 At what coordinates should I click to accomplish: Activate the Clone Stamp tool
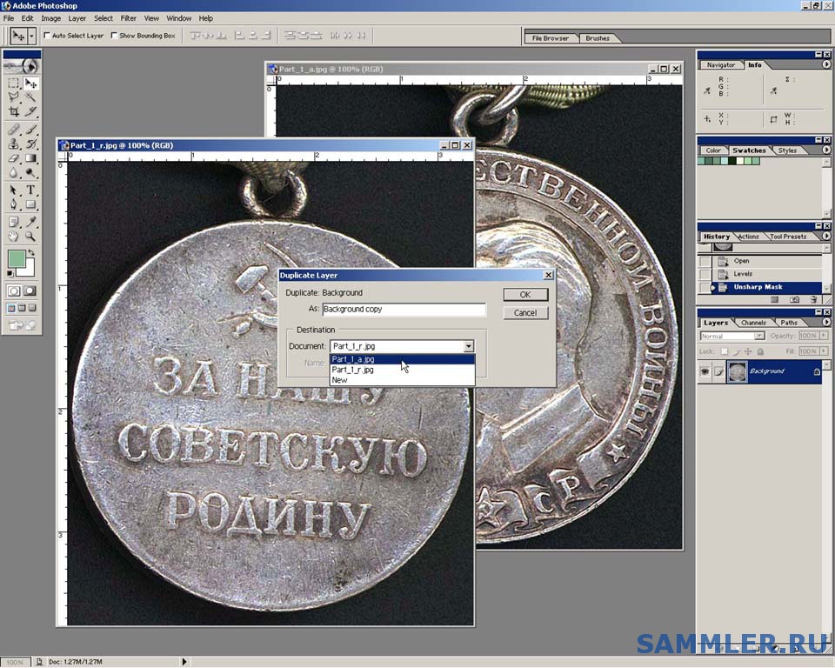click(13, 143)
